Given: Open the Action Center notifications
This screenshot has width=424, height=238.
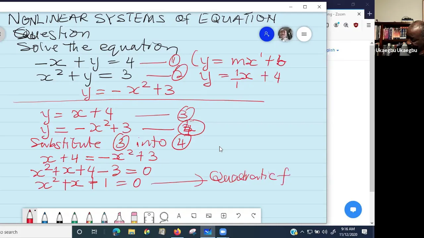Looking at the screenshot, I should pyautogui.click(x=364, y=232).
